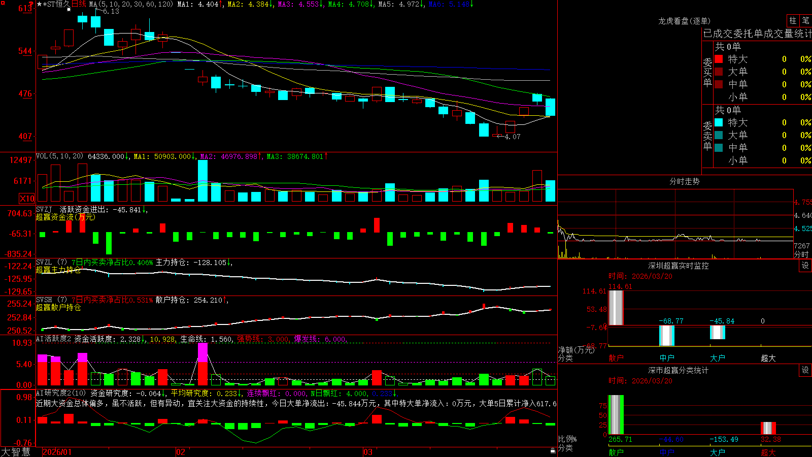Click the star icon before *ST恒久 name
This screenshot has width=812, height=457.
tap(40, 4)
